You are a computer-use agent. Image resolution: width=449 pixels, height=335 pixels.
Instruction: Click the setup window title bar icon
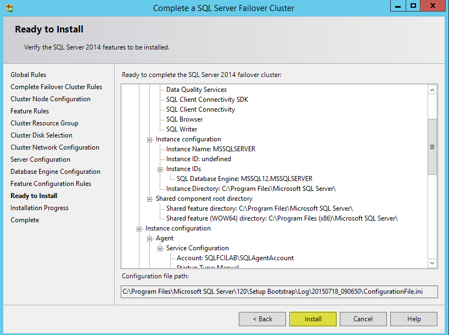pos(9,8)
